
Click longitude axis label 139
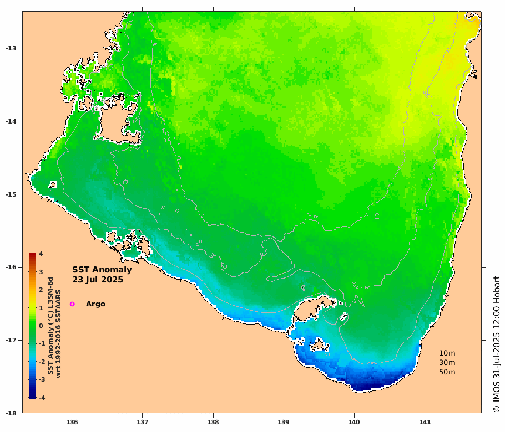[x=284, y=422]
